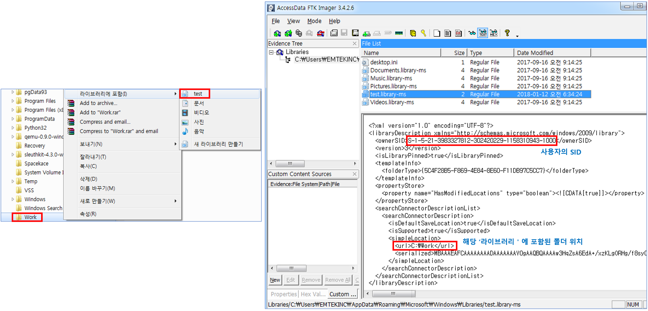
Task: Collapse the Libraries node in Evidence Tree
Action: tap(271, 52)
